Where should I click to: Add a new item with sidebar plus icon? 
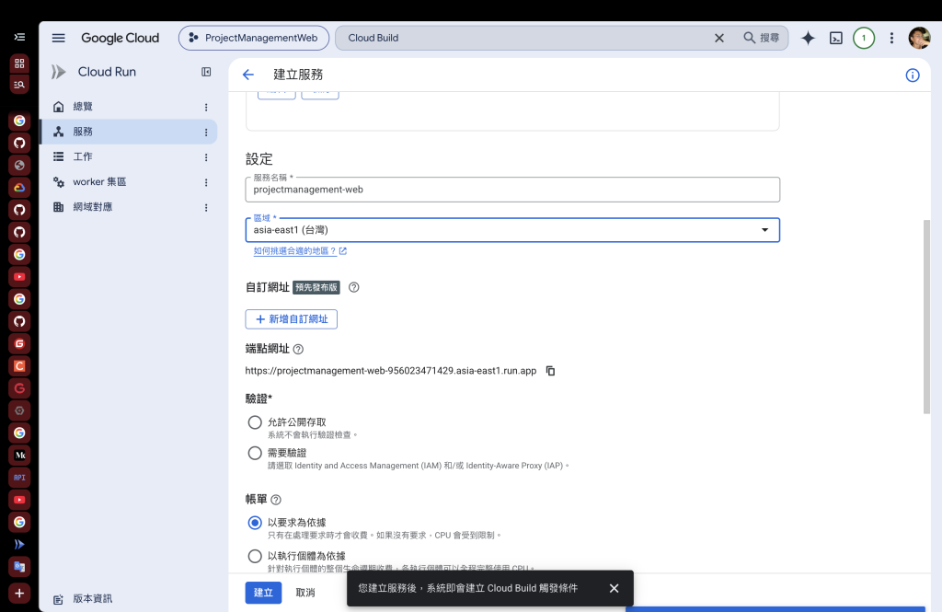point(19,594)
